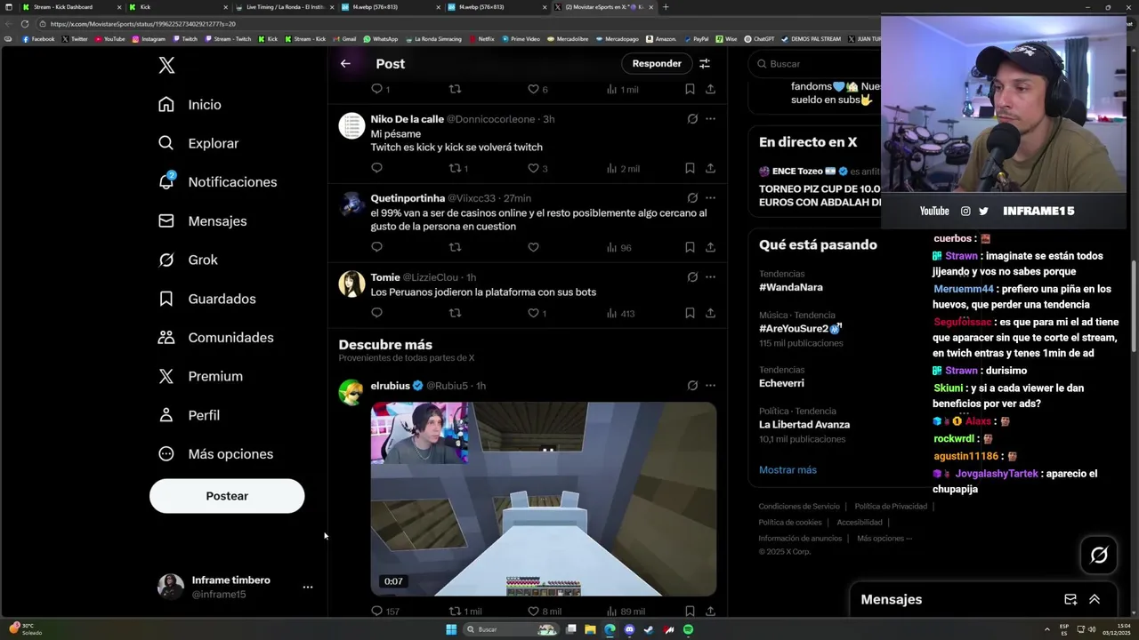The height and width of the screenshot is (640, 1139).
Task: Share Quetinportinha comment
Action: point(710,247)
